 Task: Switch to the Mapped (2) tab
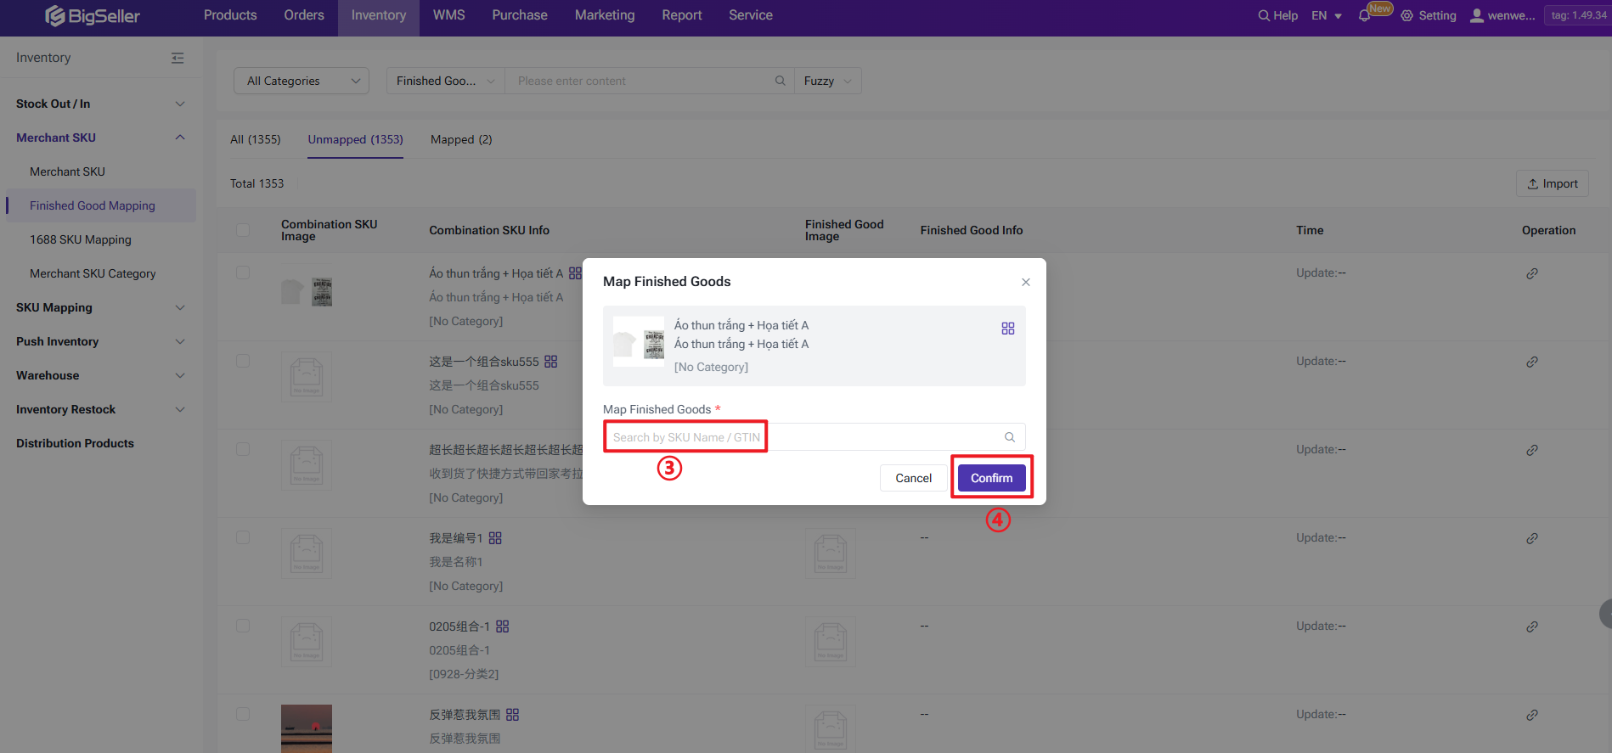(x=461, y=139)
